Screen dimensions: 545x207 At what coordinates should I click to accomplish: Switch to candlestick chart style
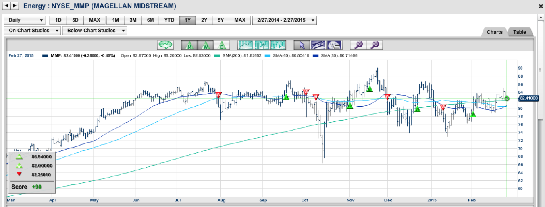pos(262,45)
